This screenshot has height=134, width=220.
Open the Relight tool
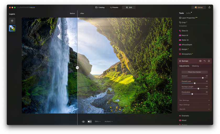184,49
